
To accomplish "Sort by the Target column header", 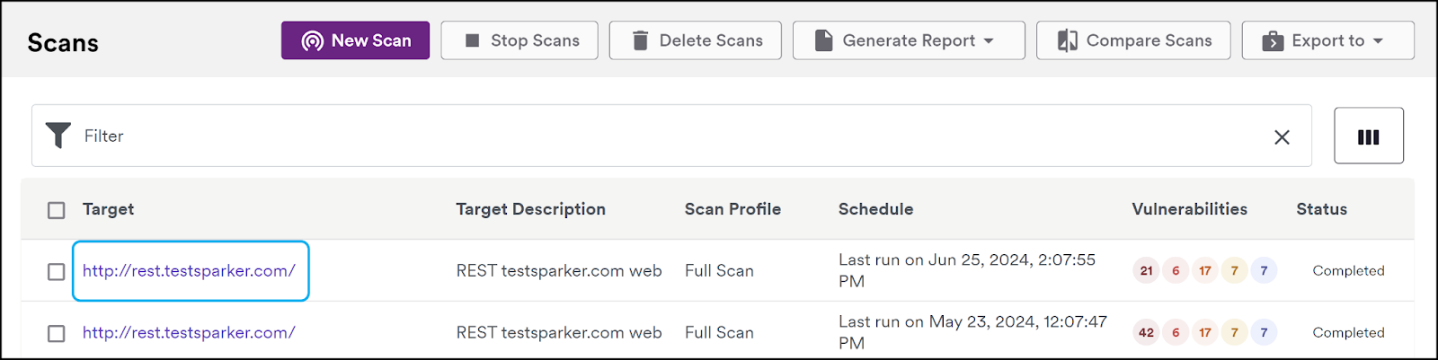I will click(x=108, y=209).
